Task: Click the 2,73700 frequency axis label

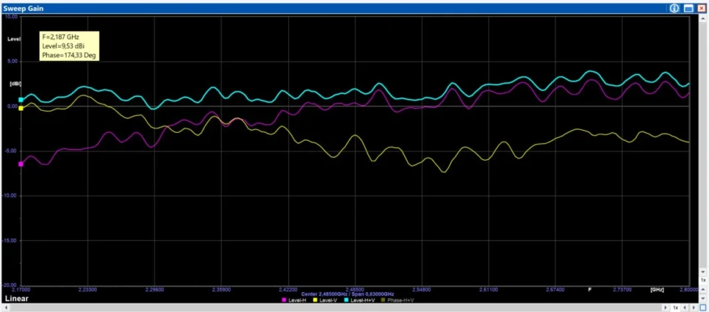Action: (622, 289)
